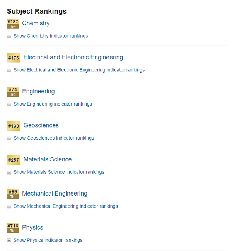Screen dimensions: 232x251
Task: Click the #716 Physics rank badge
Action: click(13, 228)
